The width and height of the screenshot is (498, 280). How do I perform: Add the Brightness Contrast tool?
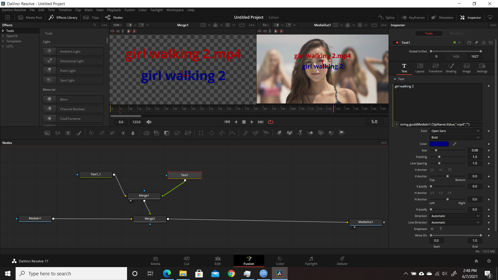(x=123, y=133)
